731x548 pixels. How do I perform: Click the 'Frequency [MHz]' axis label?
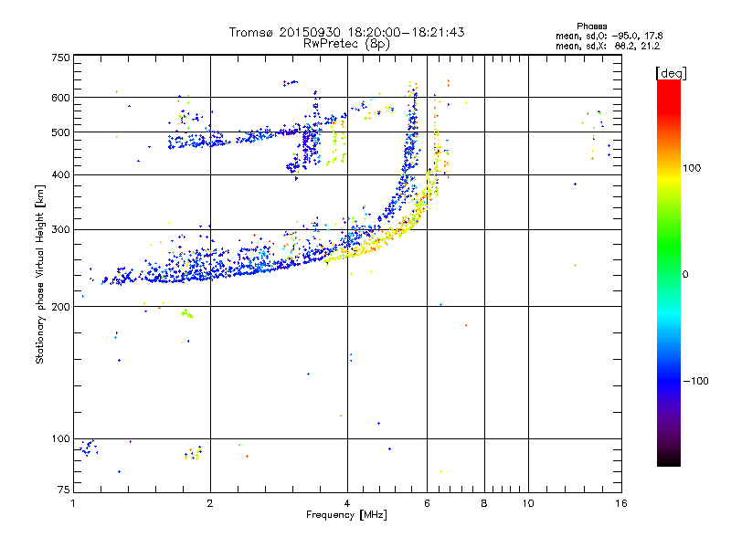coord(346,515)
